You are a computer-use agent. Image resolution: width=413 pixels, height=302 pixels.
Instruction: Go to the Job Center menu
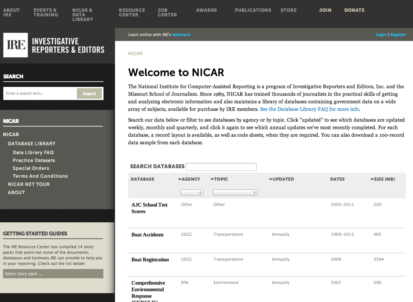tap(167, 12)
